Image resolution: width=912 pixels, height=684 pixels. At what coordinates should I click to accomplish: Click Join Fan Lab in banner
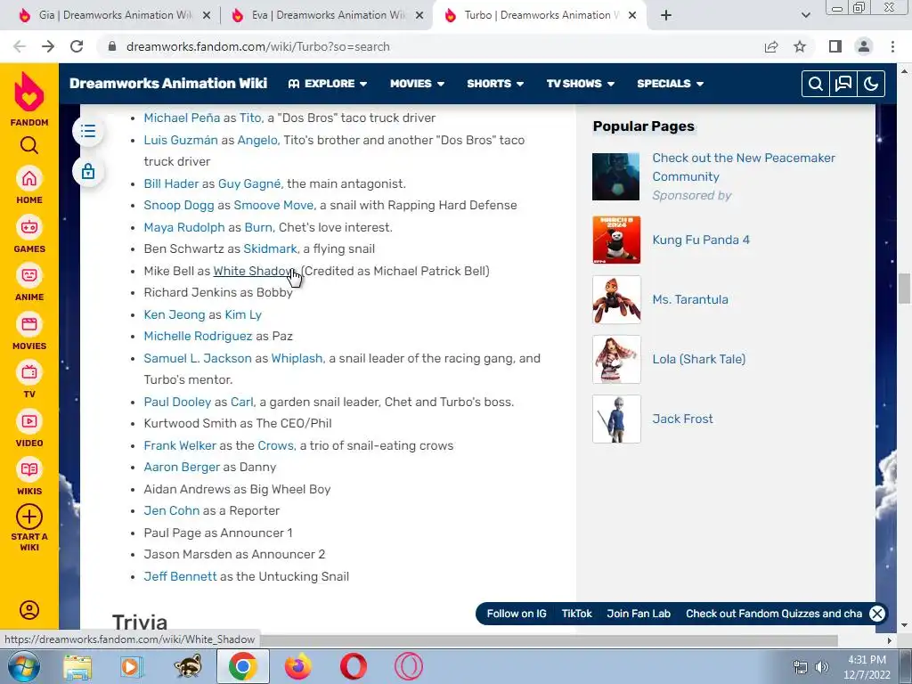point(639,614)
